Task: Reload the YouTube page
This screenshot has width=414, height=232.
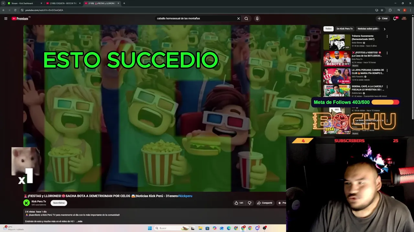Action: [x=15, y=10]
